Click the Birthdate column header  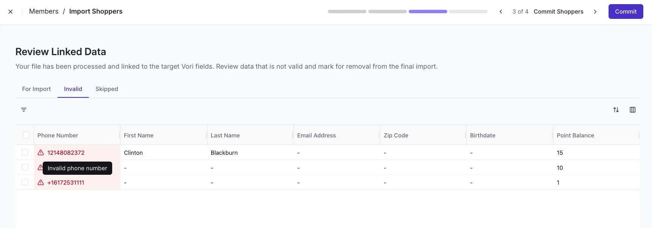pyautogui.click(x=510, y=135)
